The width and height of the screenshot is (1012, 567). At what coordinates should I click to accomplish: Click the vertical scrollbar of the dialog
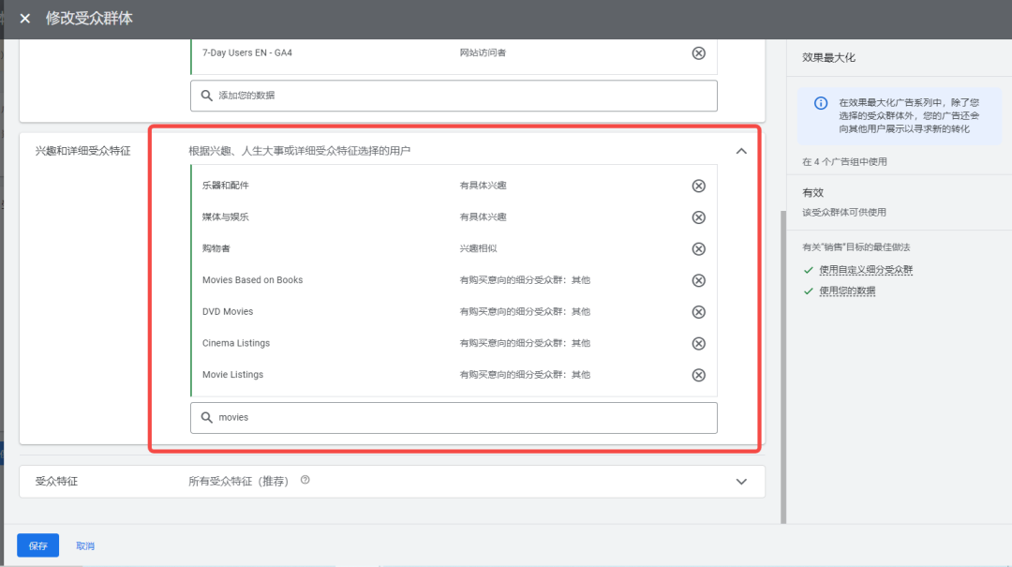782,366
